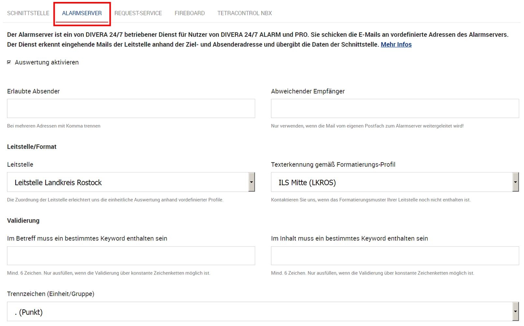Open the Tetracontrol NBX tab
Viewport: 524px width, 326px height.
point(244,13)
